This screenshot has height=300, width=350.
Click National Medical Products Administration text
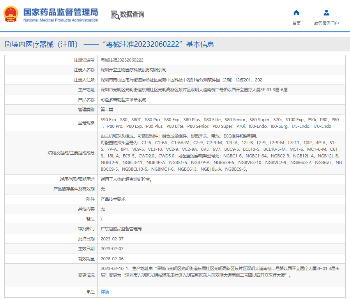point(61,20)
